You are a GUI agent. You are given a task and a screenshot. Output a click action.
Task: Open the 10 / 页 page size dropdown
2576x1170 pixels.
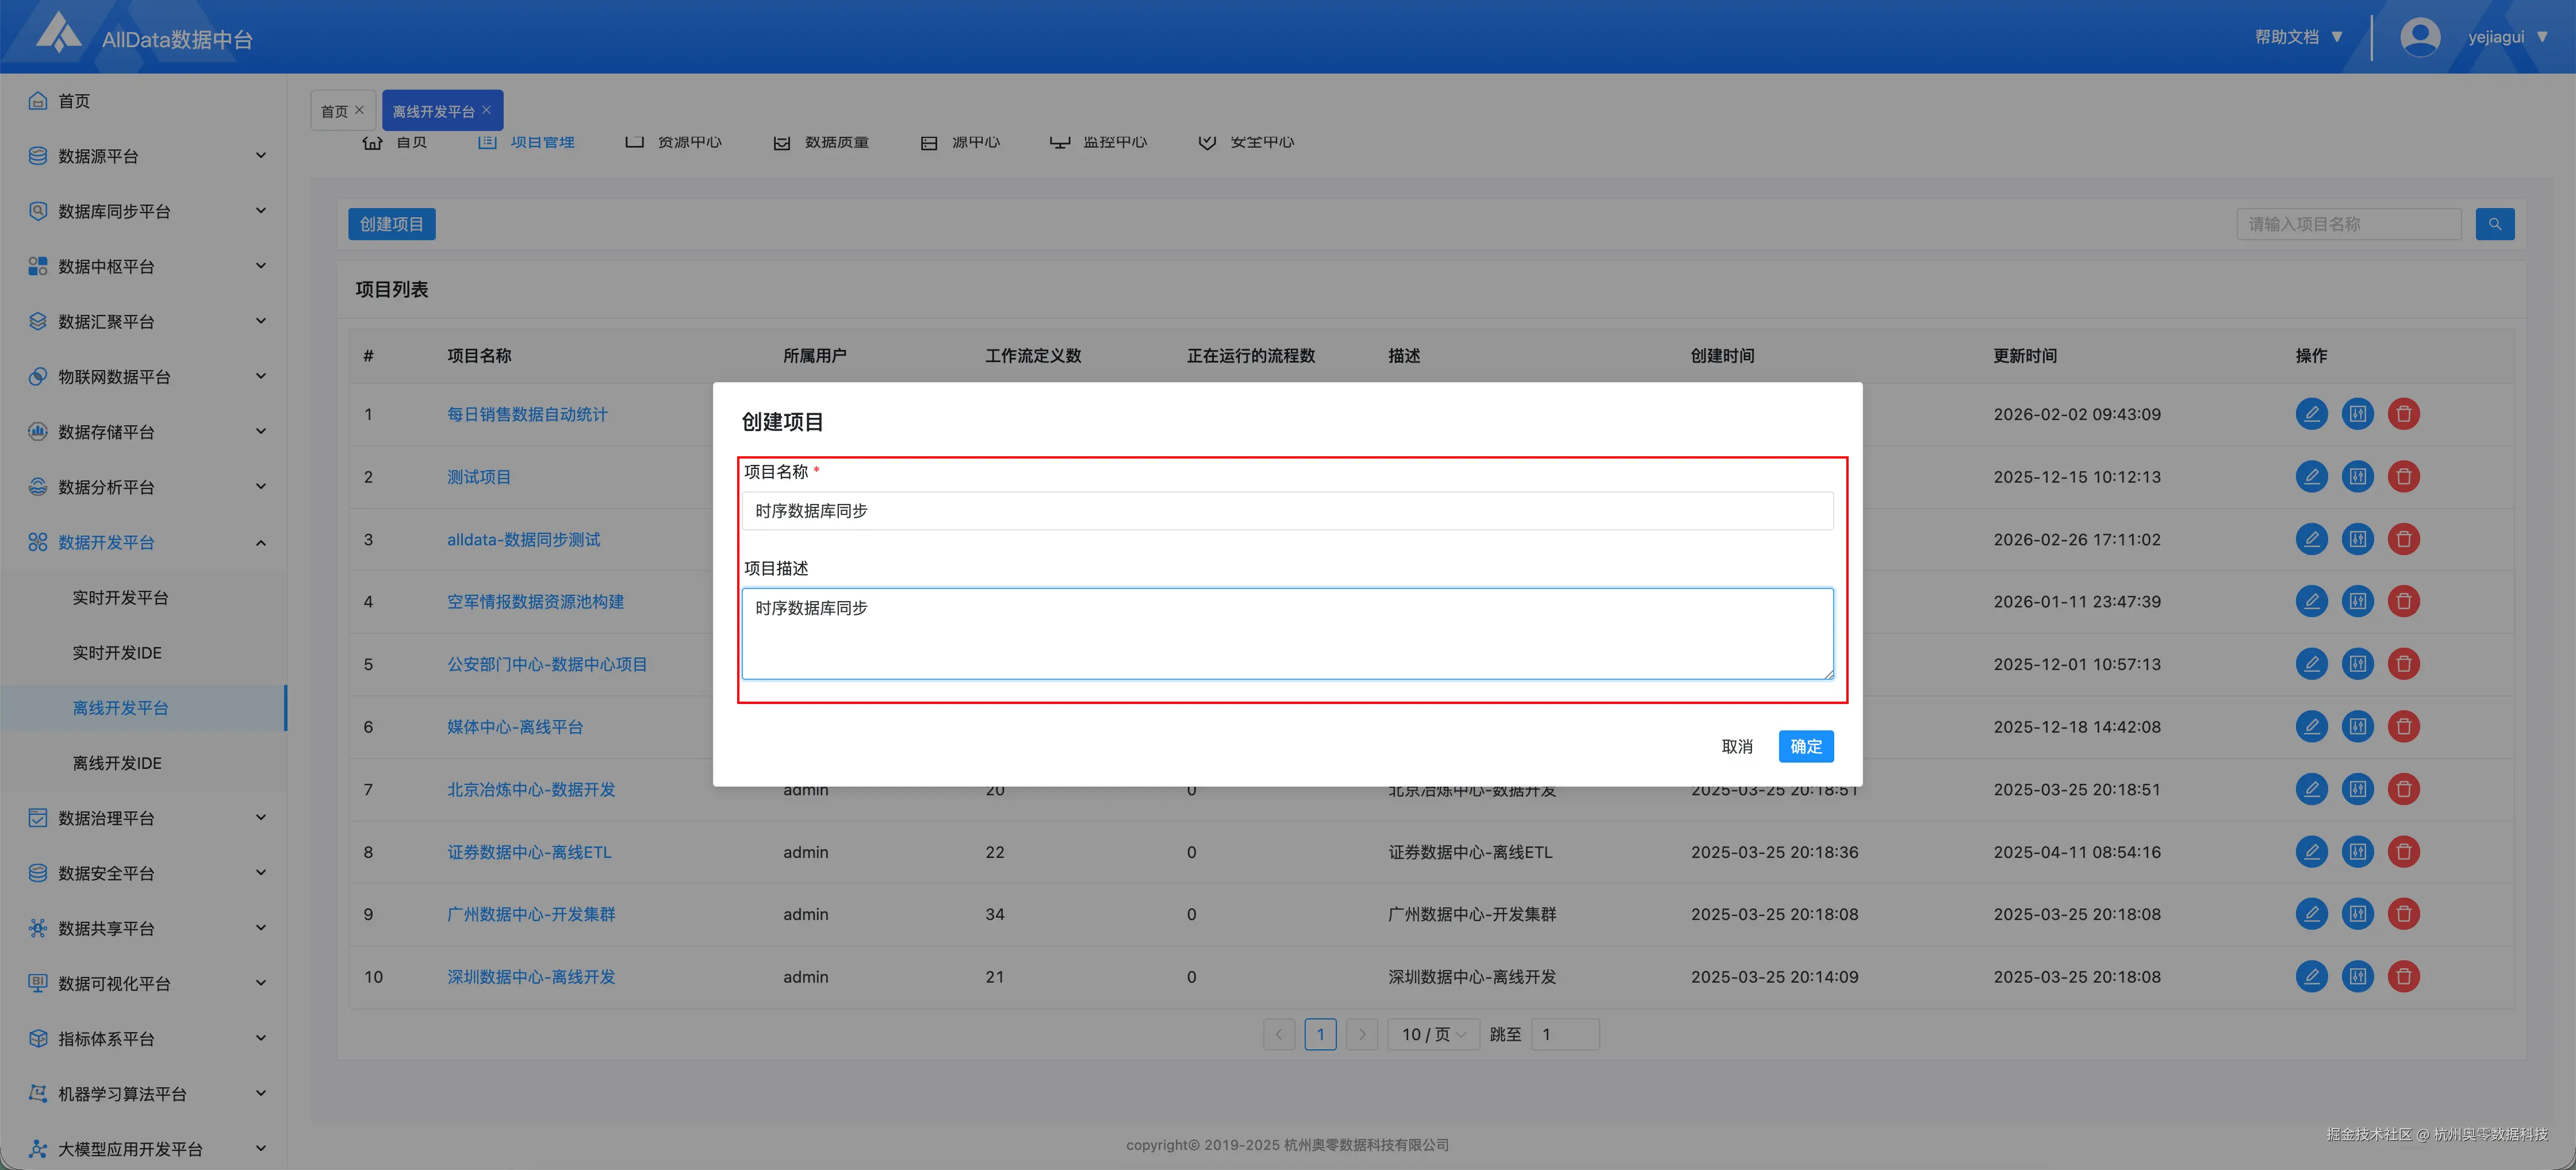point(1433,1034)
